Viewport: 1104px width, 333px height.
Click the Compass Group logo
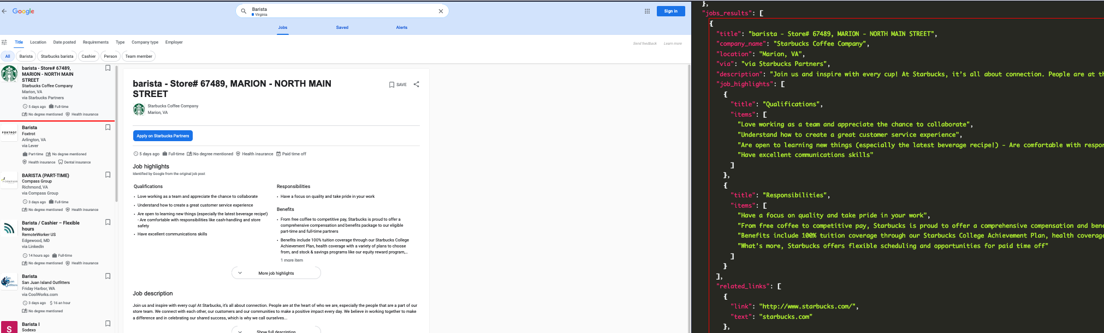pos(9,180)
